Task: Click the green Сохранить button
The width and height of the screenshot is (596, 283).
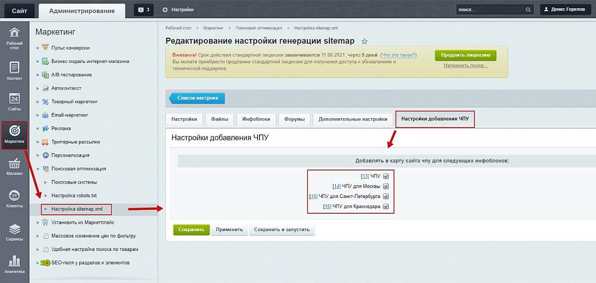Action: (191, 230)
